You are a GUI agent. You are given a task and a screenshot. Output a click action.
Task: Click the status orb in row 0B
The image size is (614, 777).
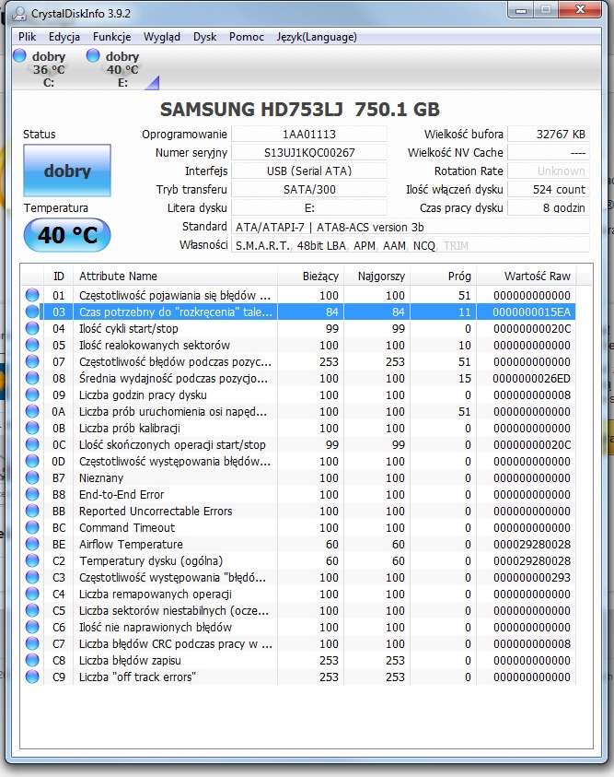click(x=32, y=429)
